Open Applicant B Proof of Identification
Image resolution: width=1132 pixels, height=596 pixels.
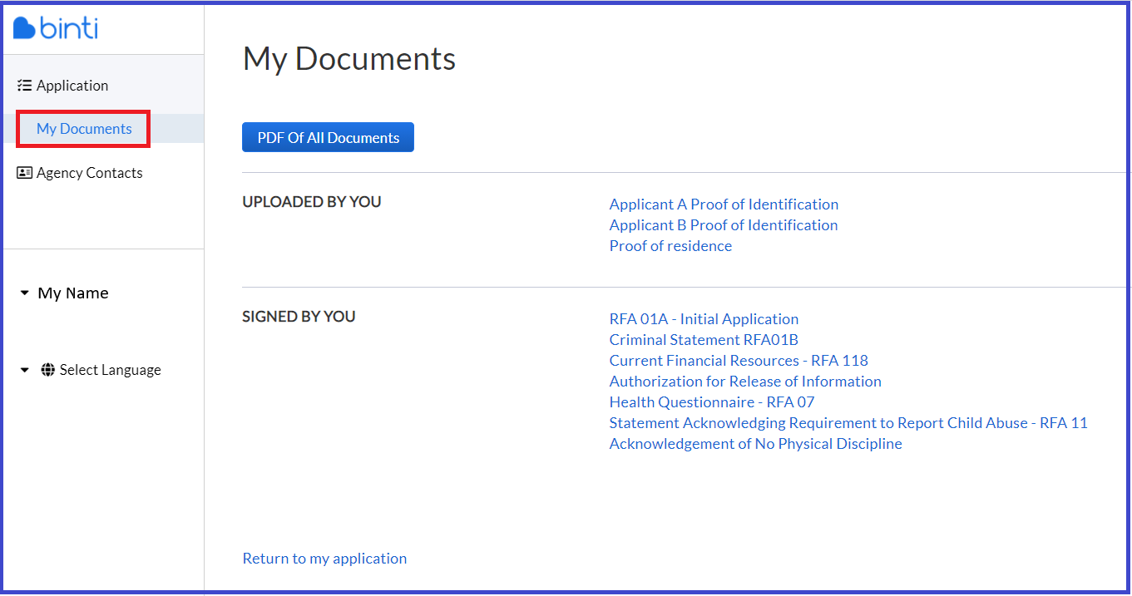[723, 225]
